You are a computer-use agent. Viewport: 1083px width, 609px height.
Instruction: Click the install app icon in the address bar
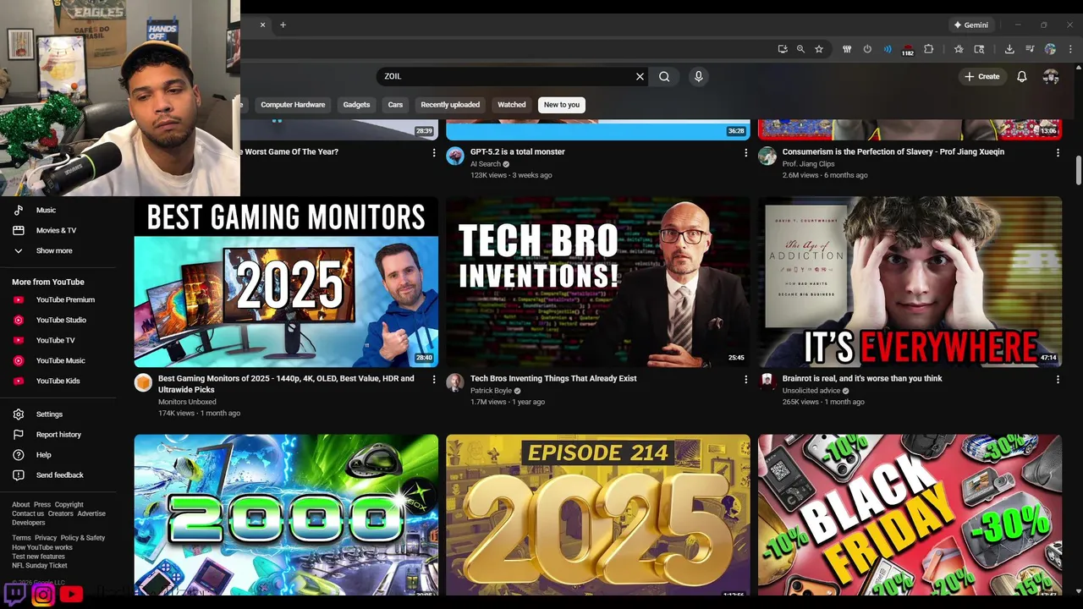(x=783, y=49)
